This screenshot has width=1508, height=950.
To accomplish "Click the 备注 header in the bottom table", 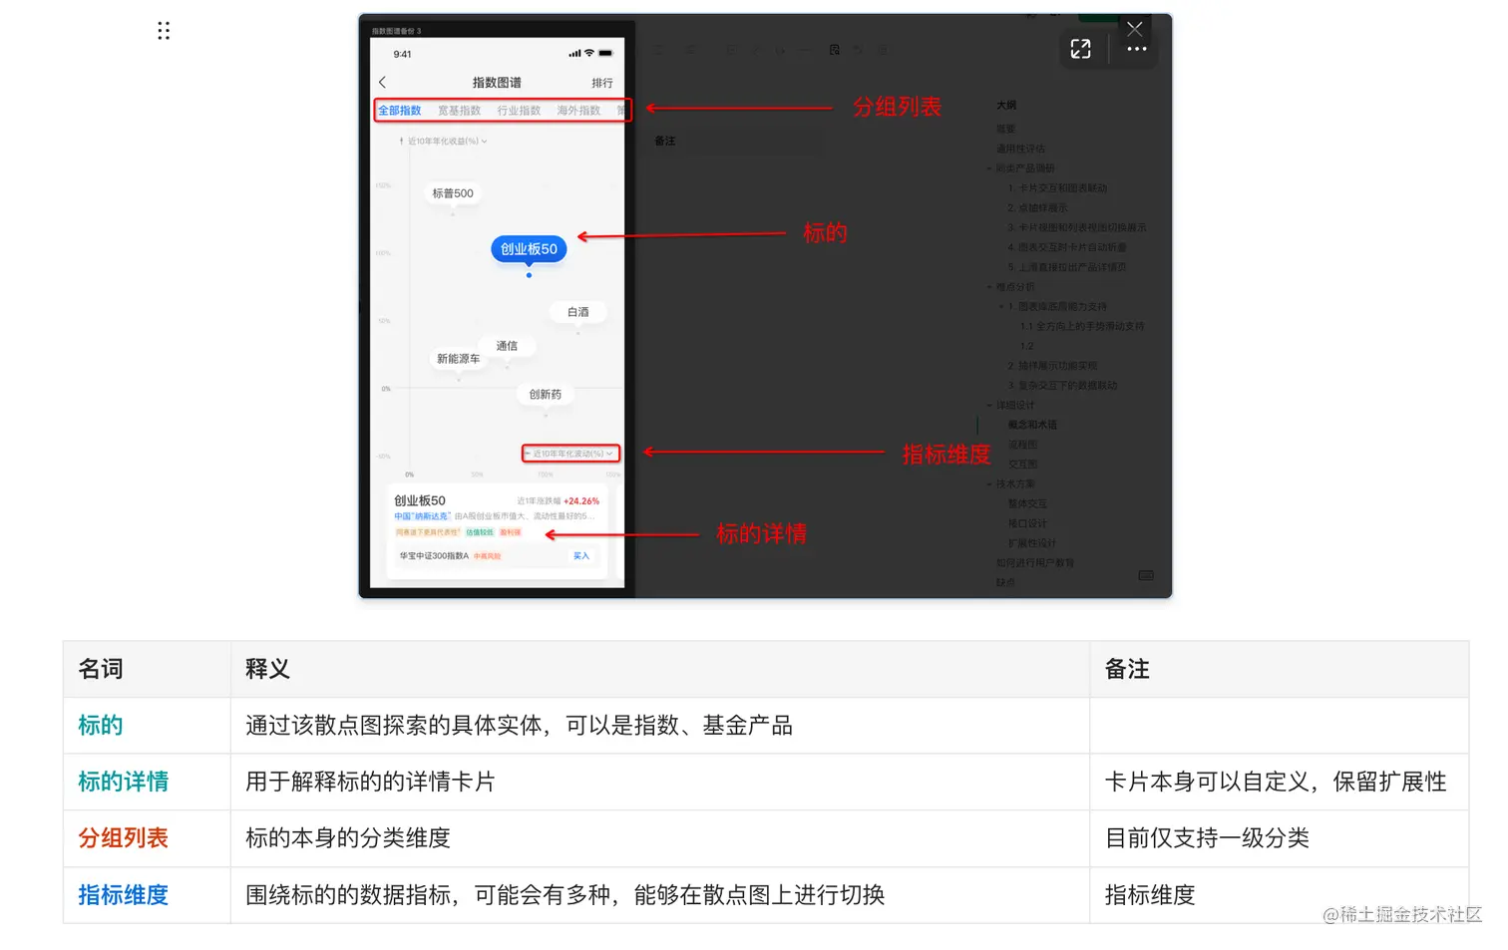I will (1127, 669).
